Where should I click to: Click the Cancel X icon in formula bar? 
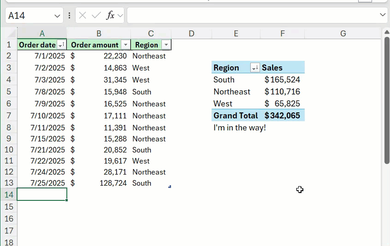point(83,15)
